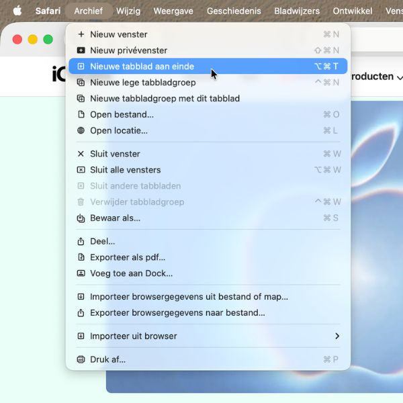Screen dimensions: 403x403
Task: Click the ⌘S shortcut of Bewaar als
Action: [x=330, y=218]
